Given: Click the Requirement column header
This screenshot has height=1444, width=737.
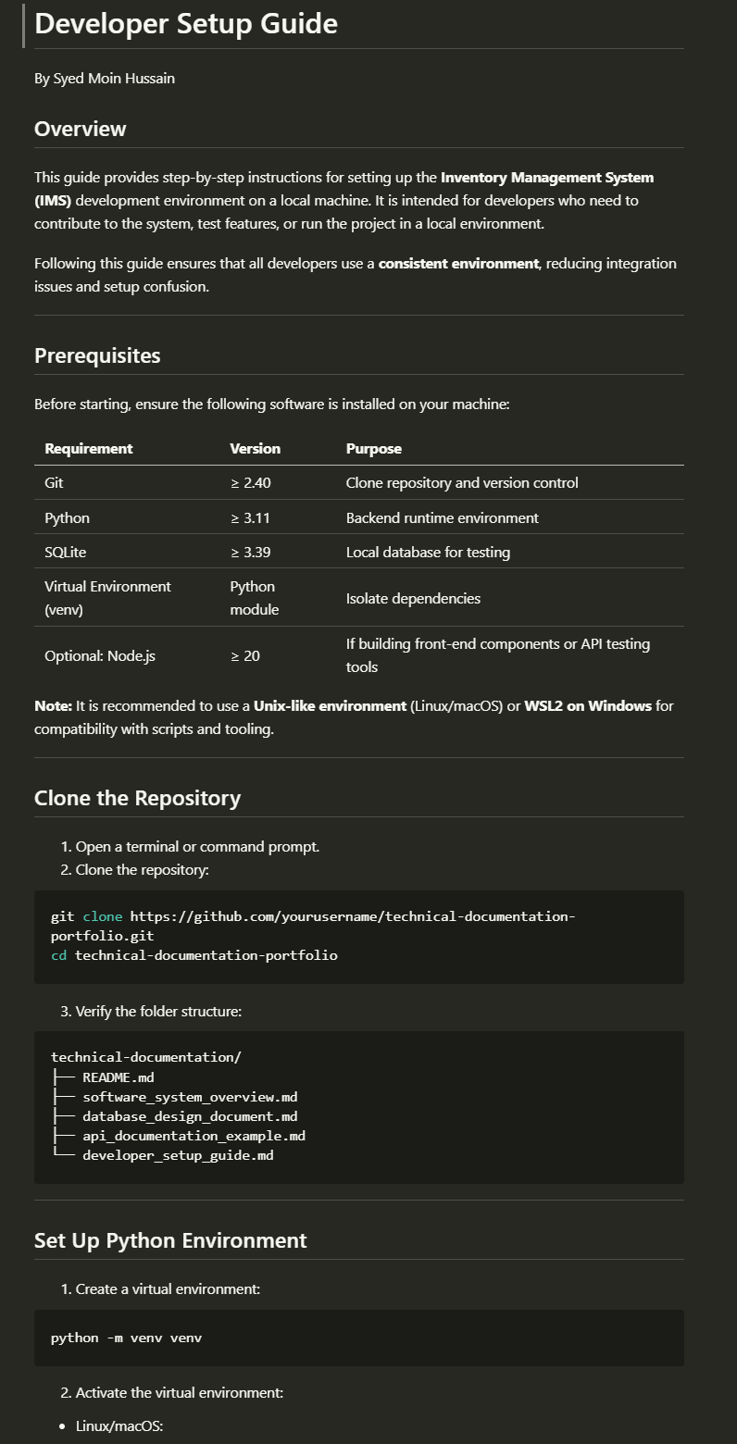Looking at the screenshot, I should (89, 448).
